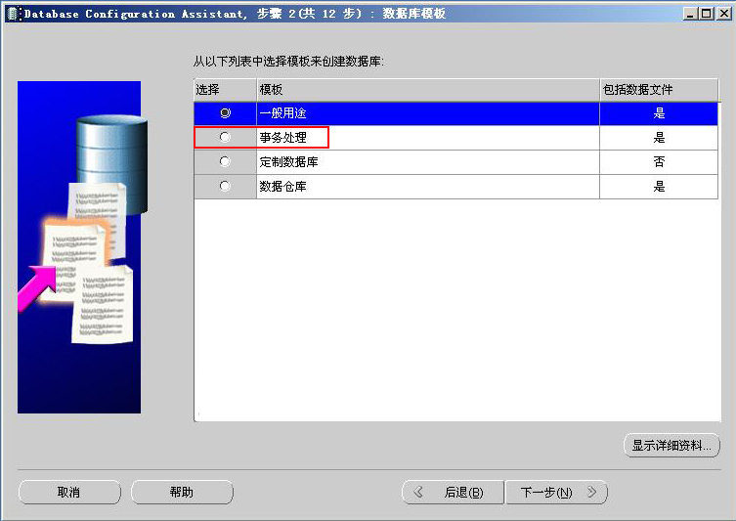Choose the 定制数据库 radio button
Image resolution: width=736 pixels, height=521 pixels.
(225, 161)
